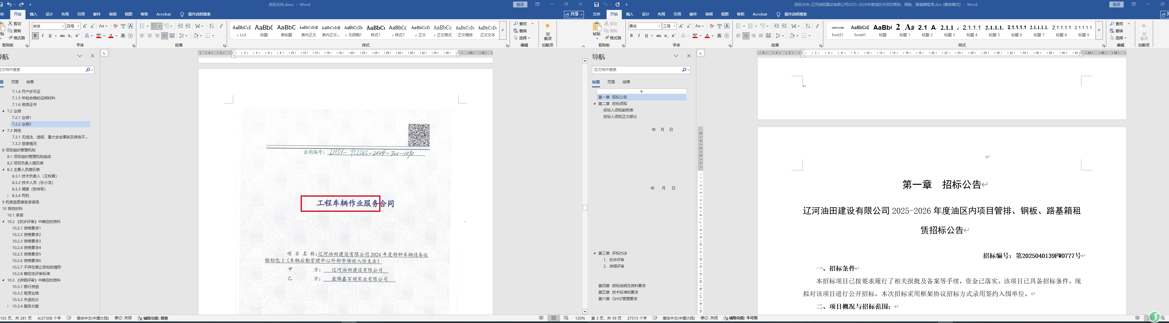Image resolution: width=1169 pixels, height=323 pixels.
Task: Open the 文件 menu in 招标文件 window
Action: 597,15
